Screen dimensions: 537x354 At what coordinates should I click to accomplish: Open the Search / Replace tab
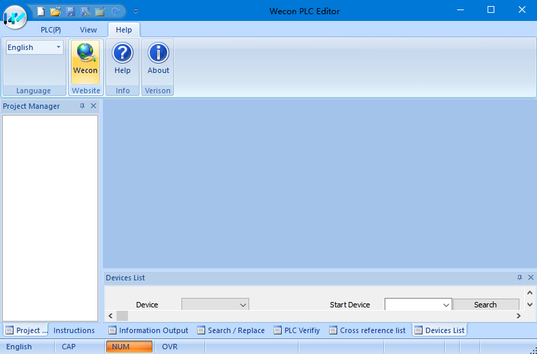(x=231, y=330)
